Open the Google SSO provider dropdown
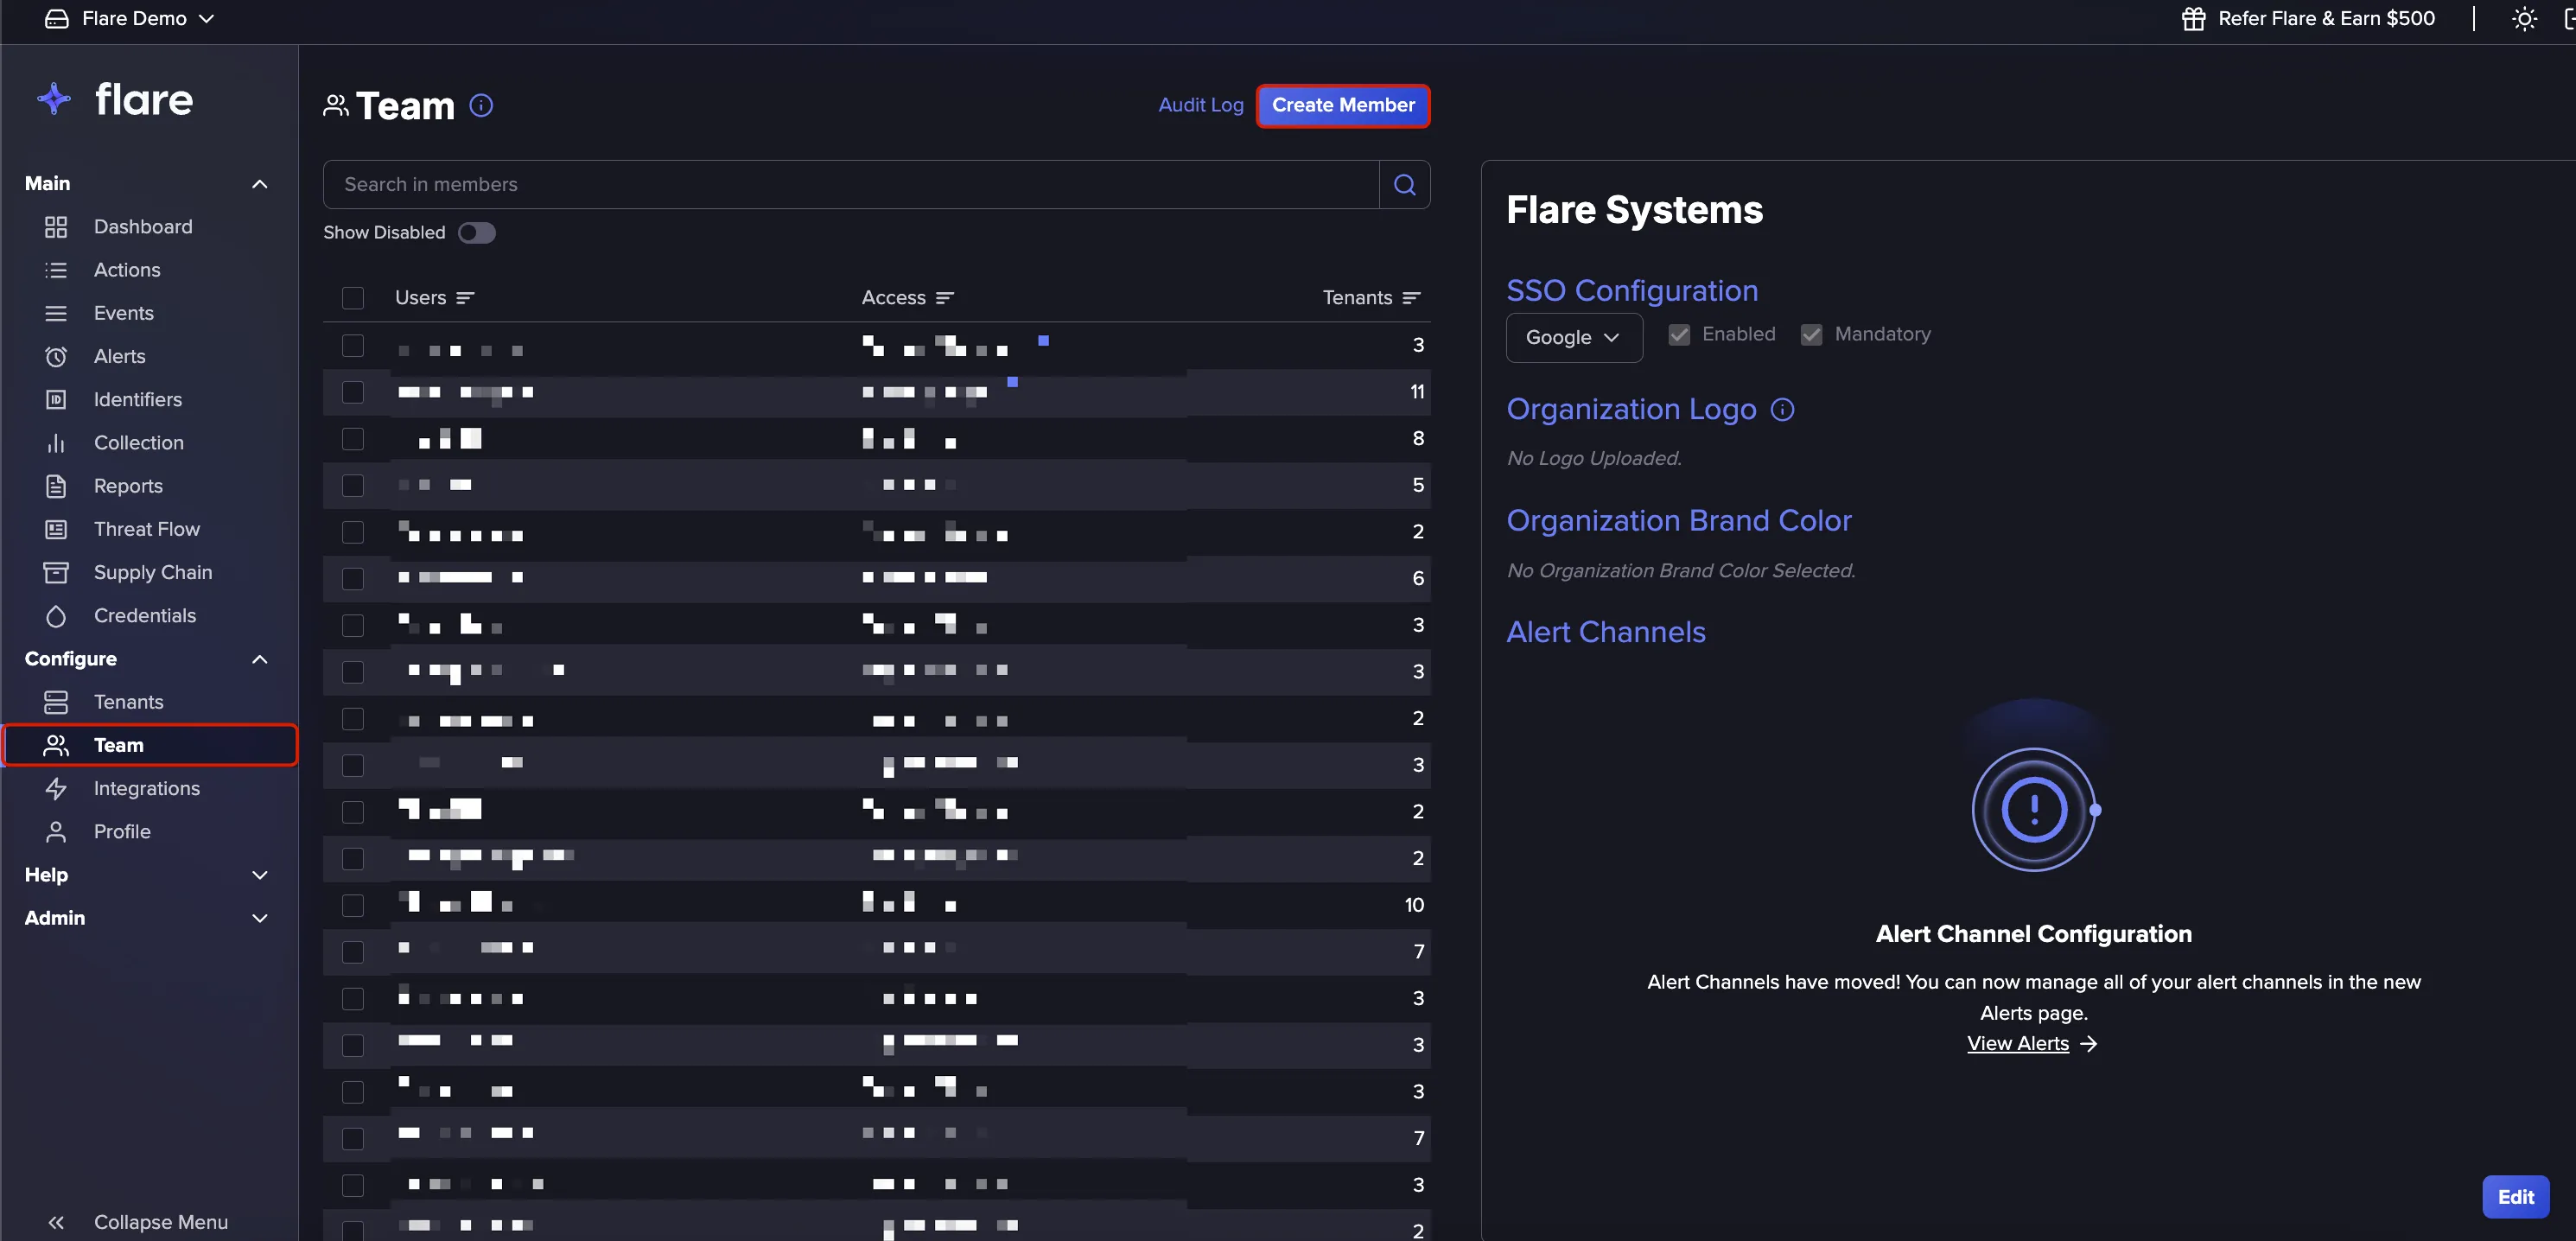 point(1573,337)
